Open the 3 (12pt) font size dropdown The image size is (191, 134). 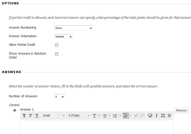click(x=78, y=116)
